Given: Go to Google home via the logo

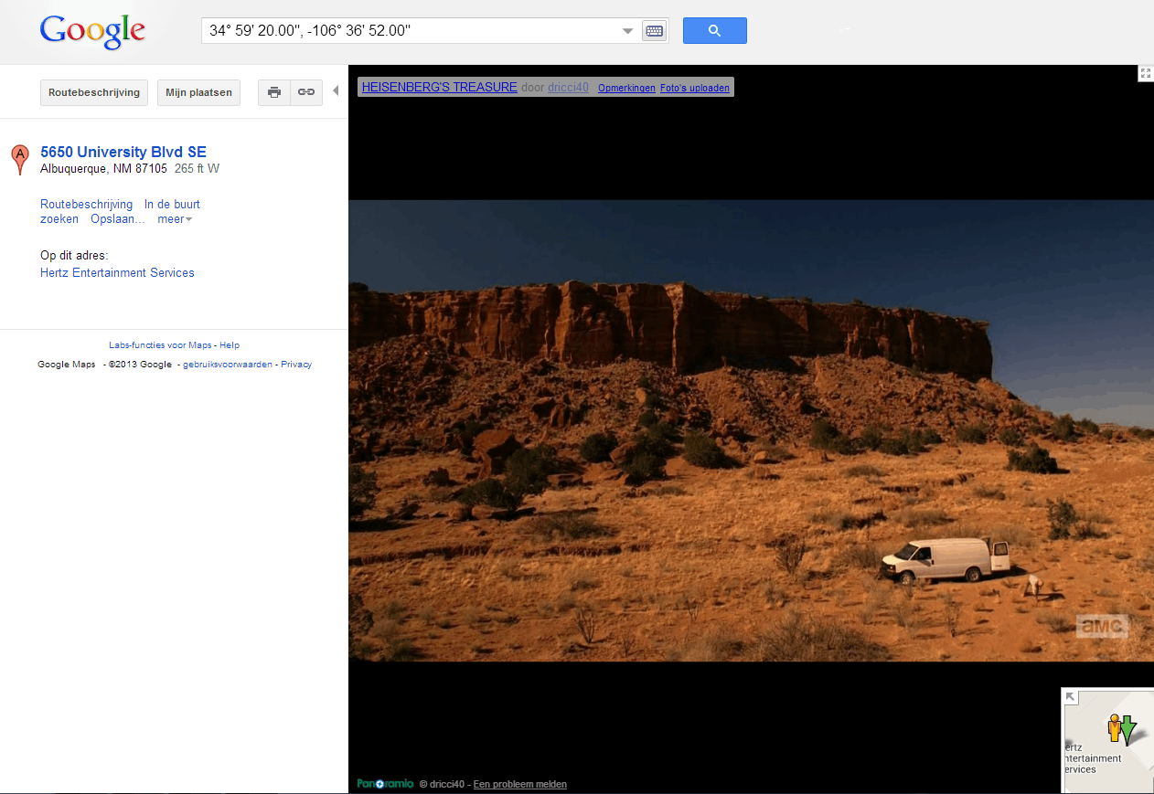Looking at the screenshot, I should (92, 32).
